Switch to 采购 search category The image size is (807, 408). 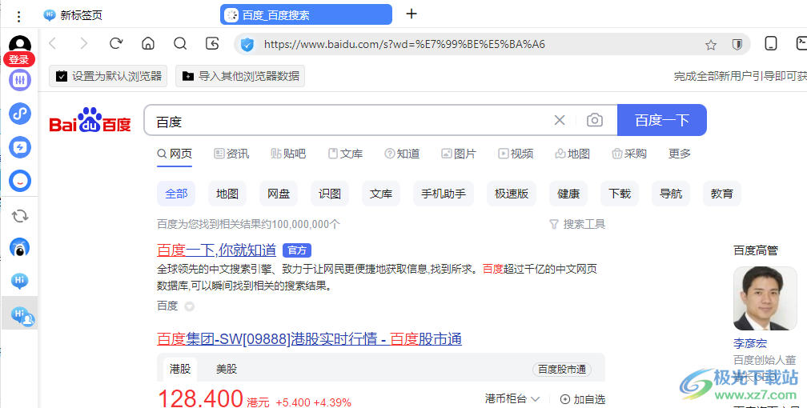[629, 154]
